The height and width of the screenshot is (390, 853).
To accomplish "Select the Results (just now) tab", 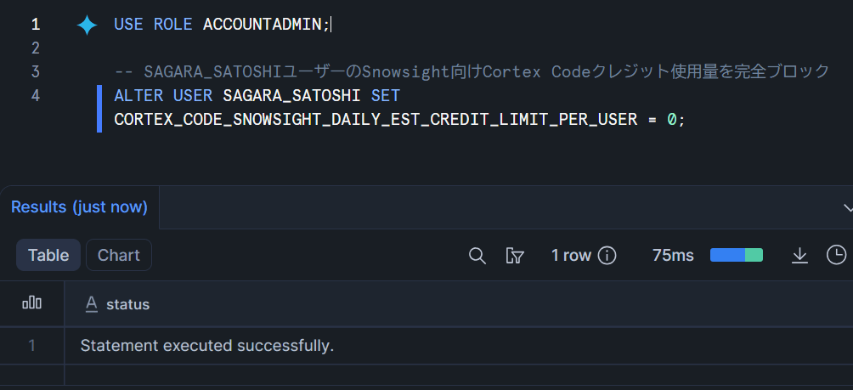I will 79,207.
